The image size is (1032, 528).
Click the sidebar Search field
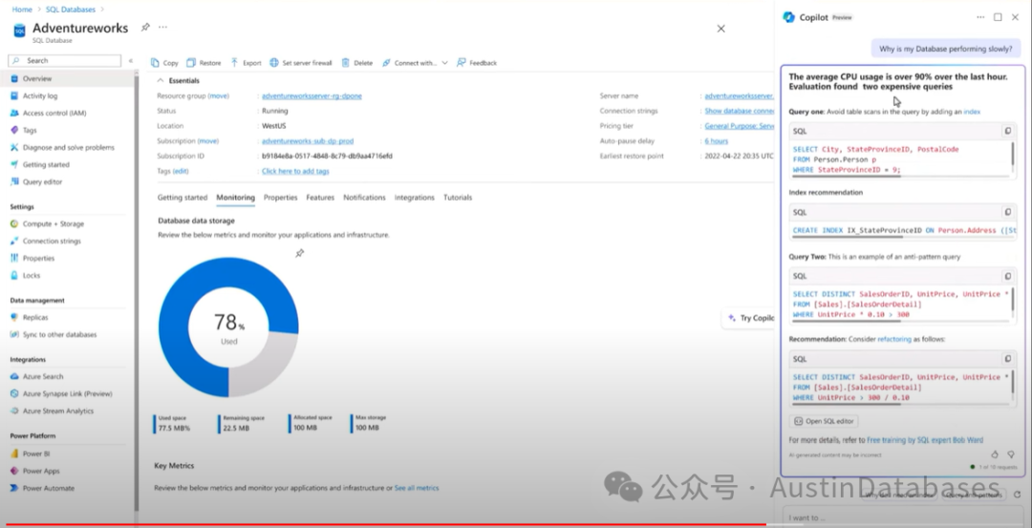click(x=65, y=60)
